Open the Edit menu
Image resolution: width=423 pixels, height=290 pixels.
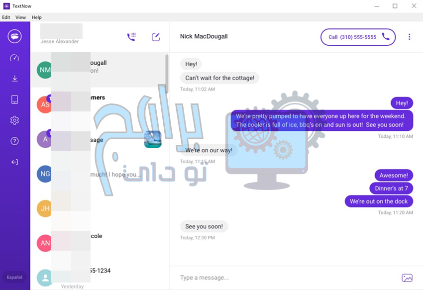(6, 17)
